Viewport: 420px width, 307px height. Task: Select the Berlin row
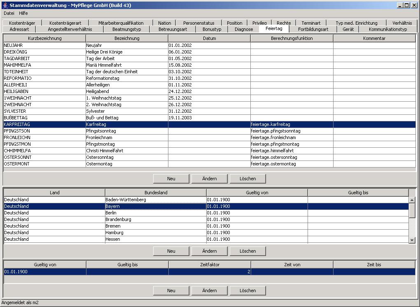point(206,213)
